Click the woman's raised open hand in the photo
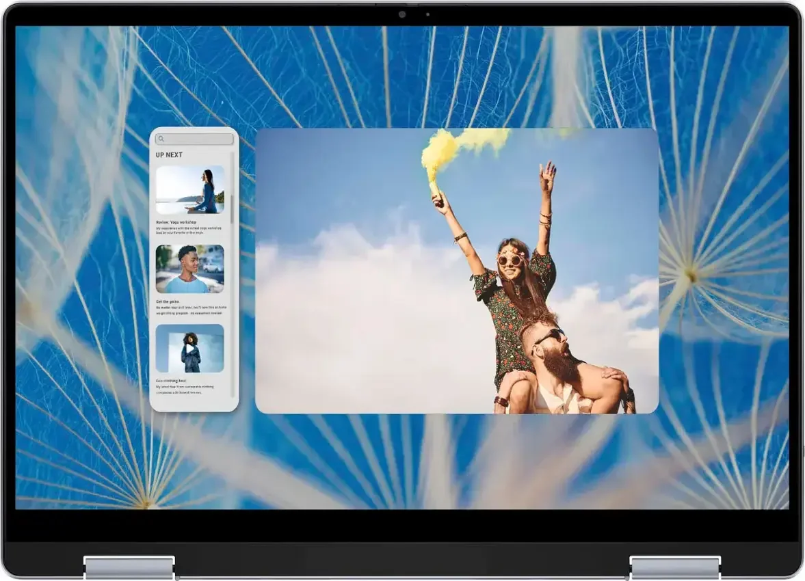The width and height of the screenshot is (805, 581). pos(547,177)
